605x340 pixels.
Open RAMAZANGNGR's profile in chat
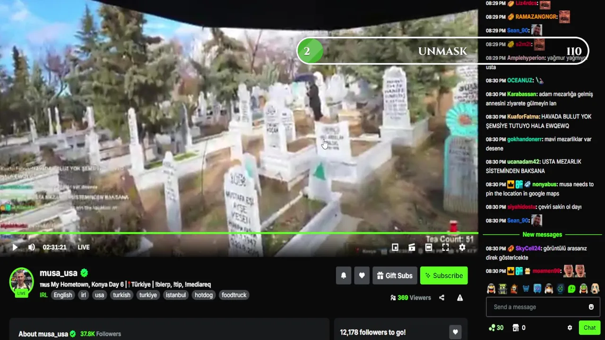[x=536, y=17]
